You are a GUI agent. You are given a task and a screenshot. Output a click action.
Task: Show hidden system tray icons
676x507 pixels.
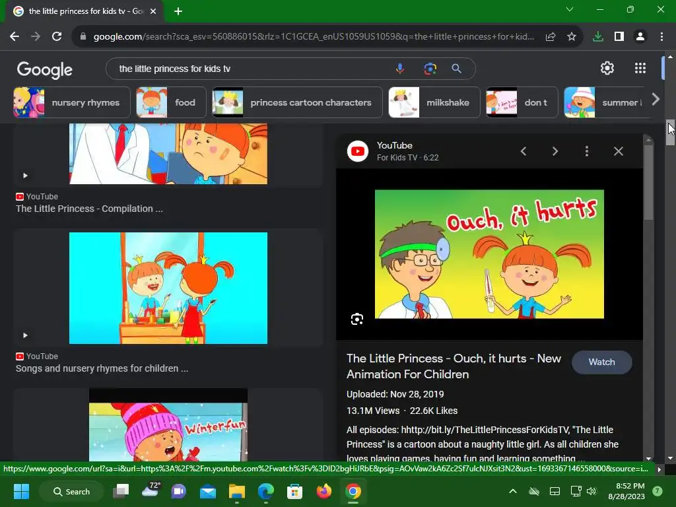click(x=513, y=491)
